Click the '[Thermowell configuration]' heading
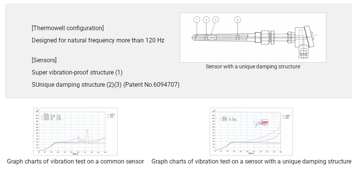 click(68, 28)
